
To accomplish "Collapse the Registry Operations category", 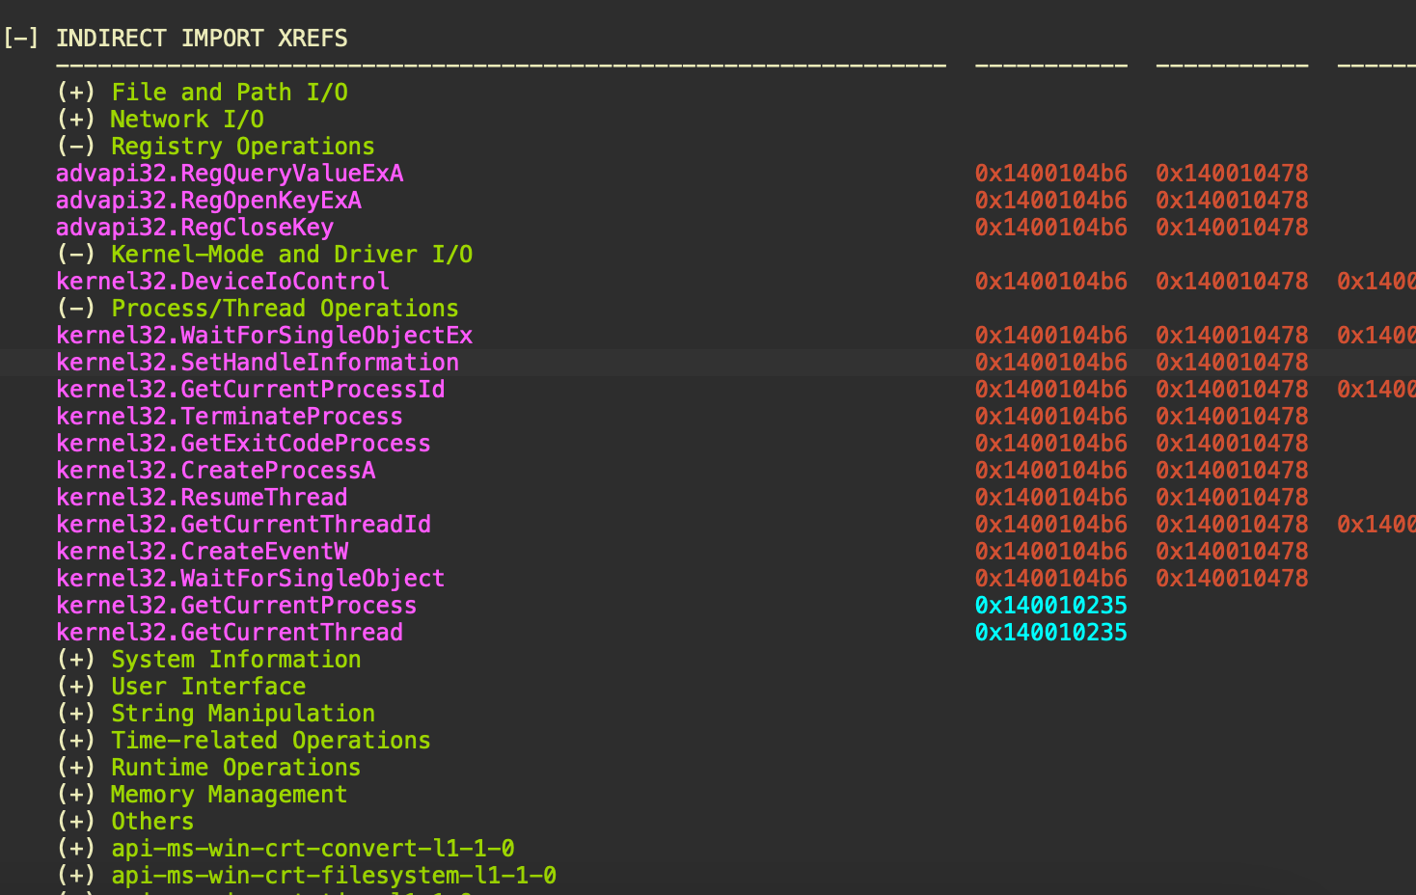I will [x=76, y=147].
